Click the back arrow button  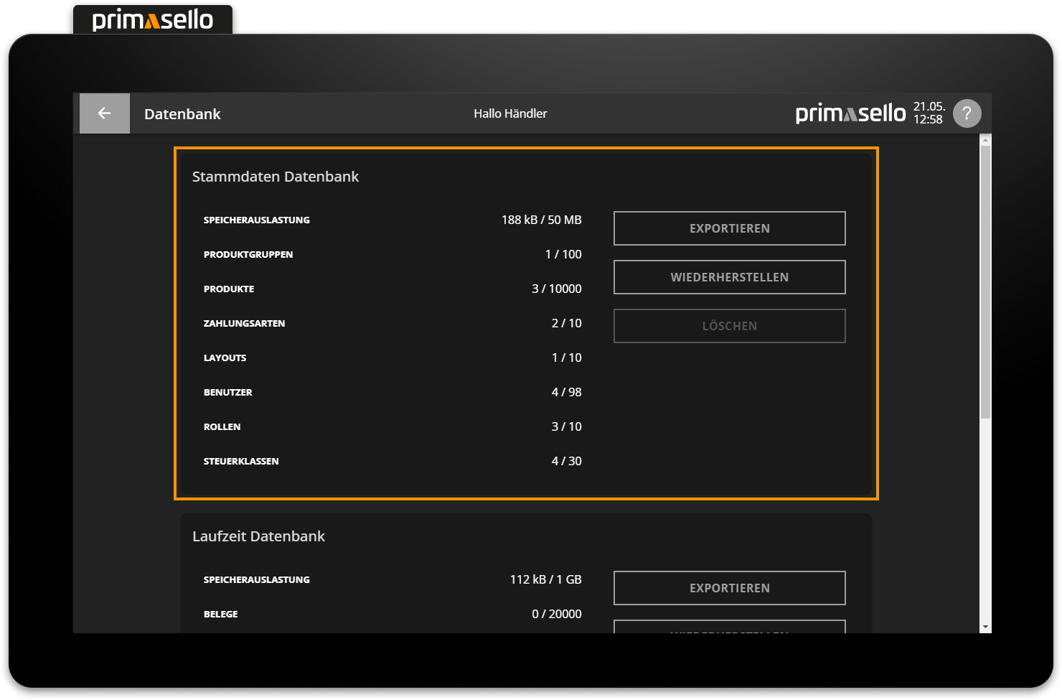(105, 113)
